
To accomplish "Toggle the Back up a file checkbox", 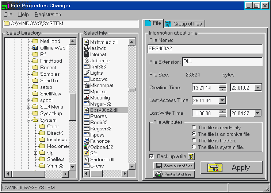I will pyautogui.click(x=152, y=157).
